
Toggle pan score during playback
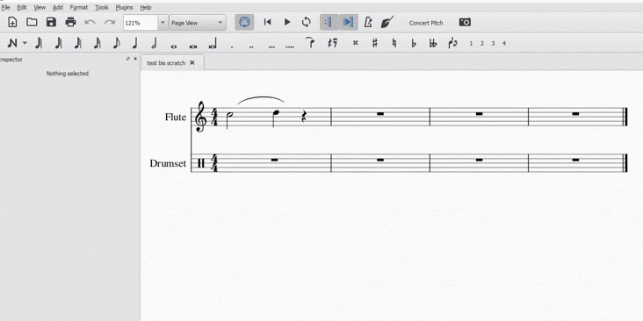[x=348, y=22]
